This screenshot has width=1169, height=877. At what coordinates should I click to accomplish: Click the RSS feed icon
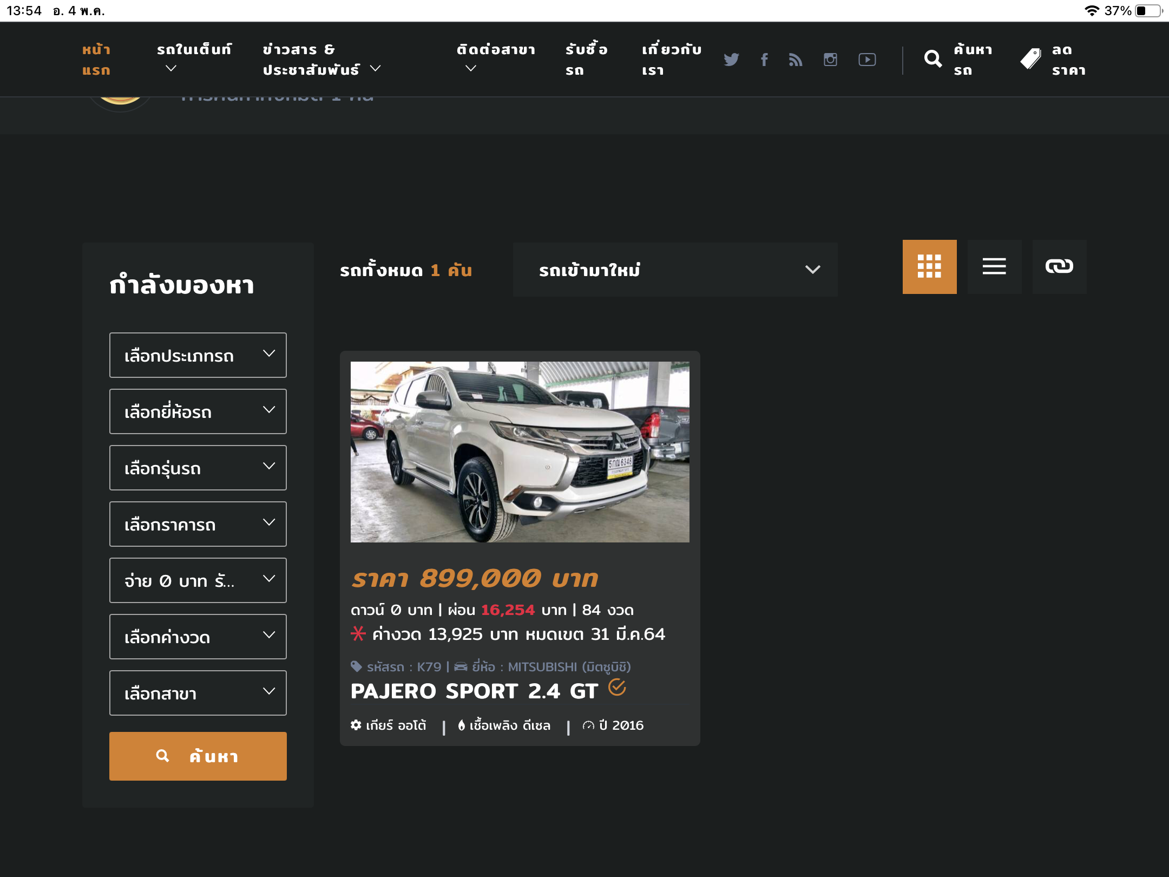(796, 60)
